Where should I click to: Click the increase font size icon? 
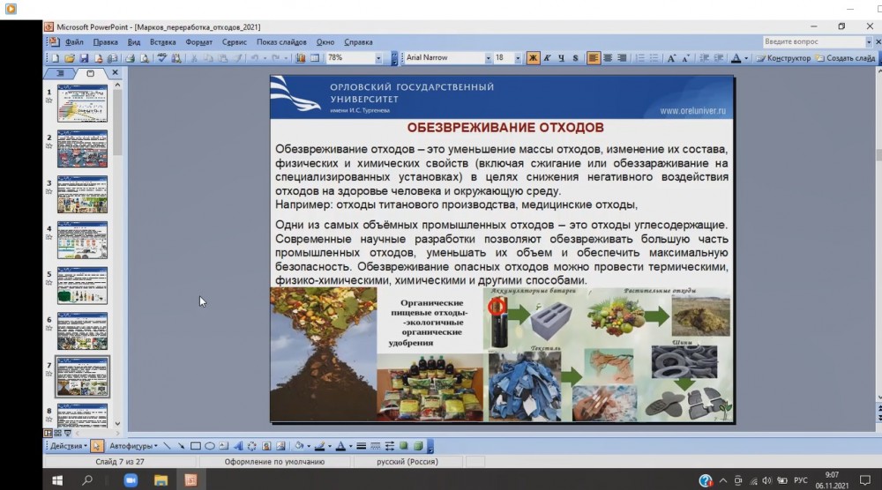point(672,58)
